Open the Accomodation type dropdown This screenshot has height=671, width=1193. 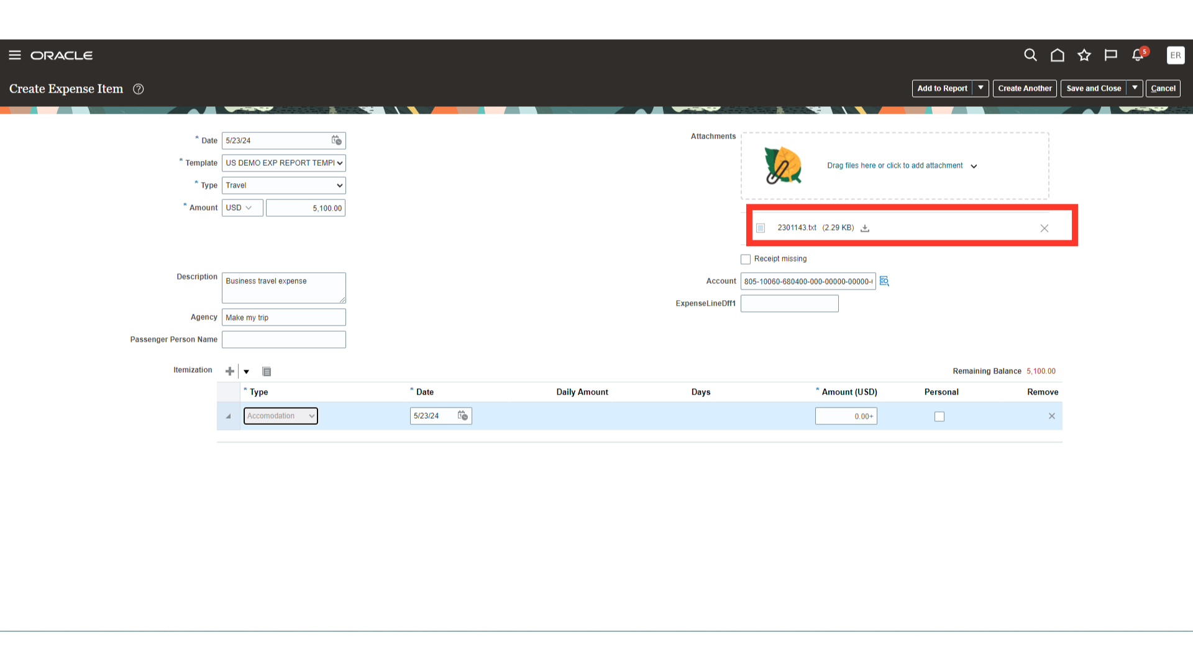[281, 416]
